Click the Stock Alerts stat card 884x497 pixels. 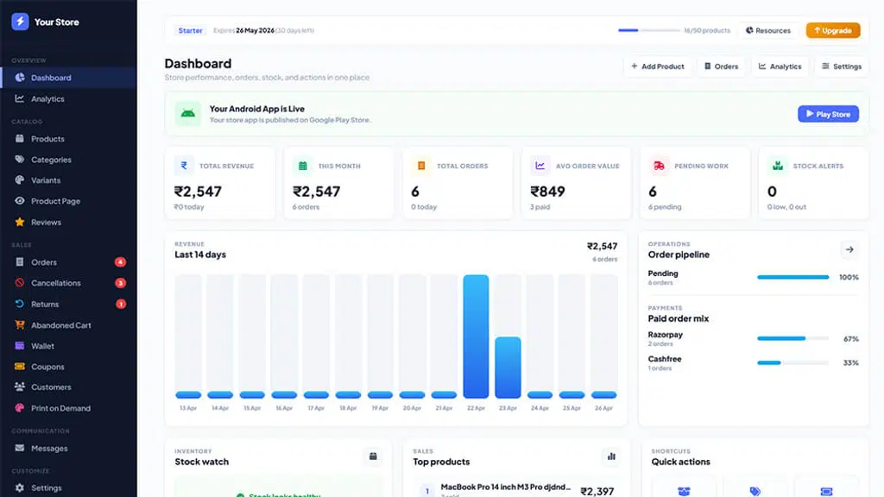tap(813, 183)
